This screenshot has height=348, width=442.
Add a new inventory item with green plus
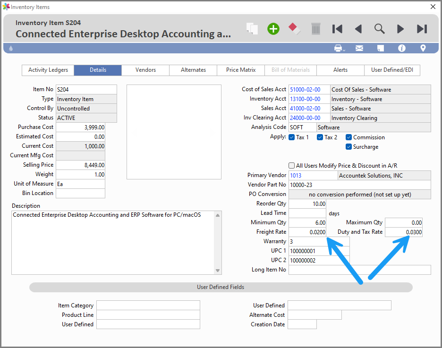273,29
